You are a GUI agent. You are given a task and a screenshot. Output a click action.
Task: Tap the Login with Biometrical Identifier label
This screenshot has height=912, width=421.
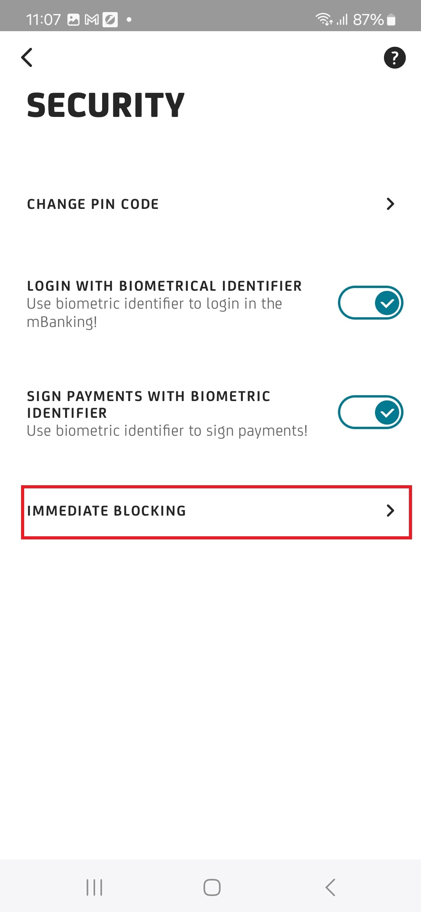(x=164, y=286)
